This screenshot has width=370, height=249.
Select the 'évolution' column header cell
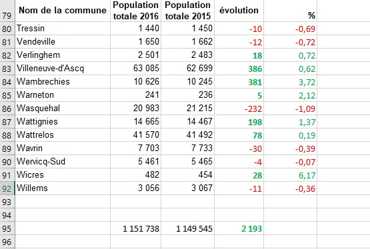tap(239, 11)
